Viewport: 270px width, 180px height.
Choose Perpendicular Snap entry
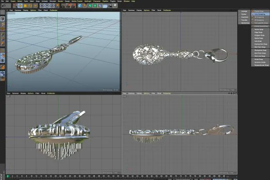pyautogui.click(x=260, y=65)
